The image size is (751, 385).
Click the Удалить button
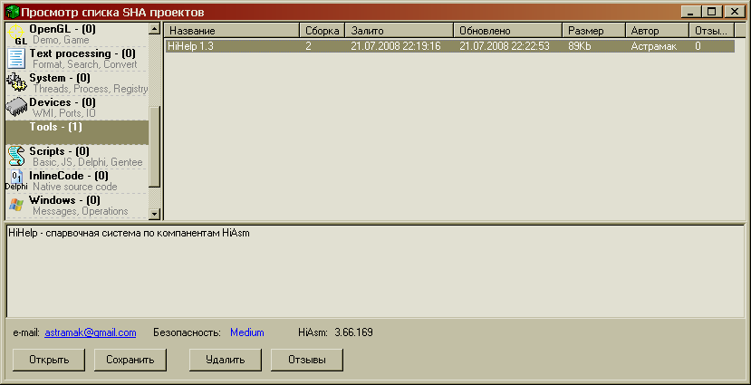[x=226, y=360]
